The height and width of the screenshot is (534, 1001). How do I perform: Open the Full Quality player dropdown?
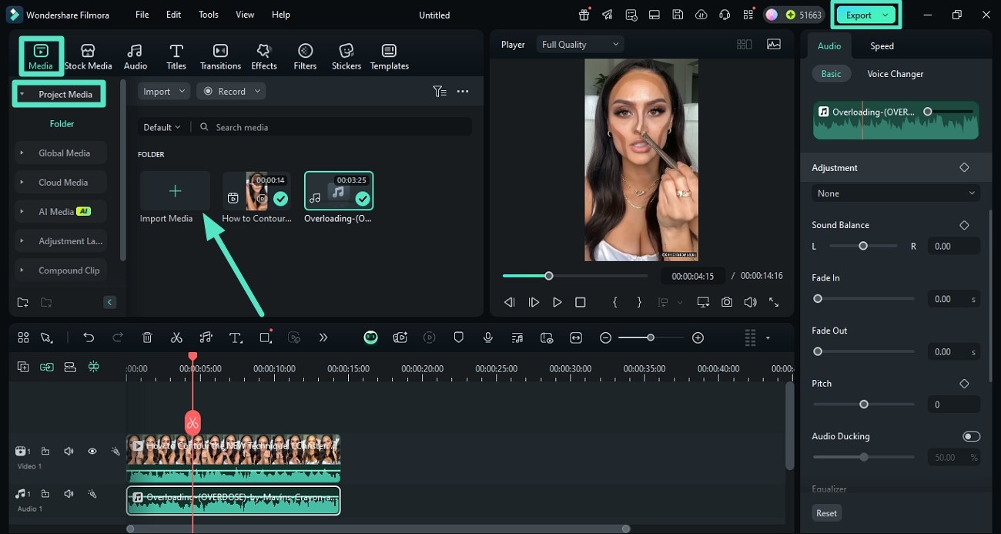(x=580, y=45)
